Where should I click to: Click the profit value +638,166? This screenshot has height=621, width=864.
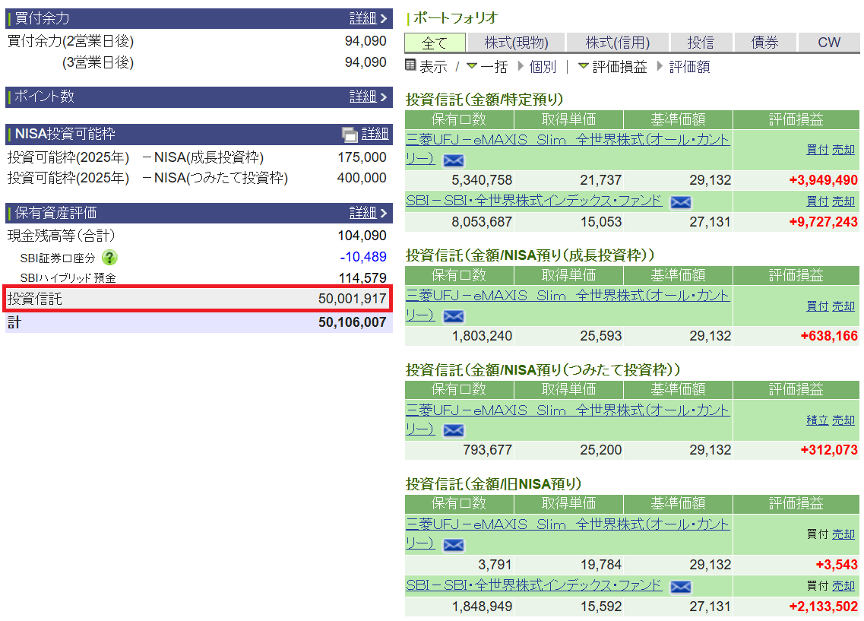pos(829,336)
